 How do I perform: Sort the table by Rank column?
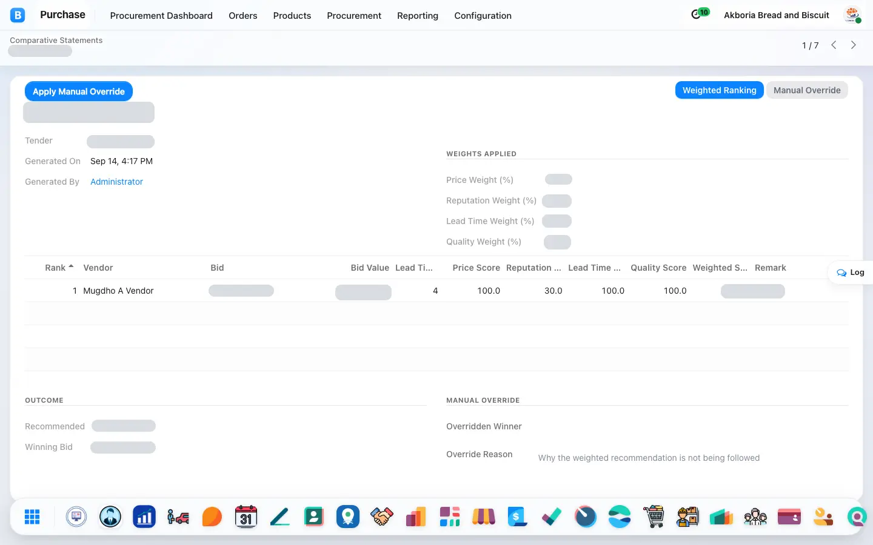click(x=55, y=268)
